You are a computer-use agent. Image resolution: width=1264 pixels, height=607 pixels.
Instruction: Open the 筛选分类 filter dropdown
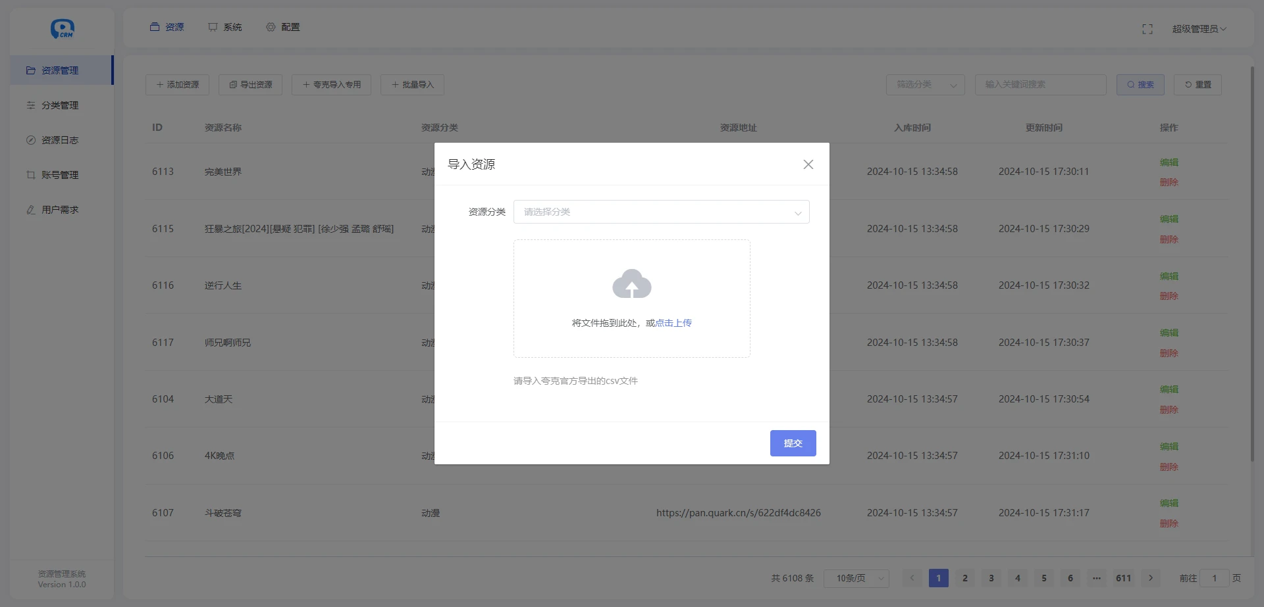[x=926, y=85]
